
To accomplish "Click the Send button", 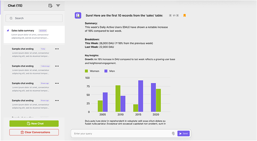I will coord(184,133).
